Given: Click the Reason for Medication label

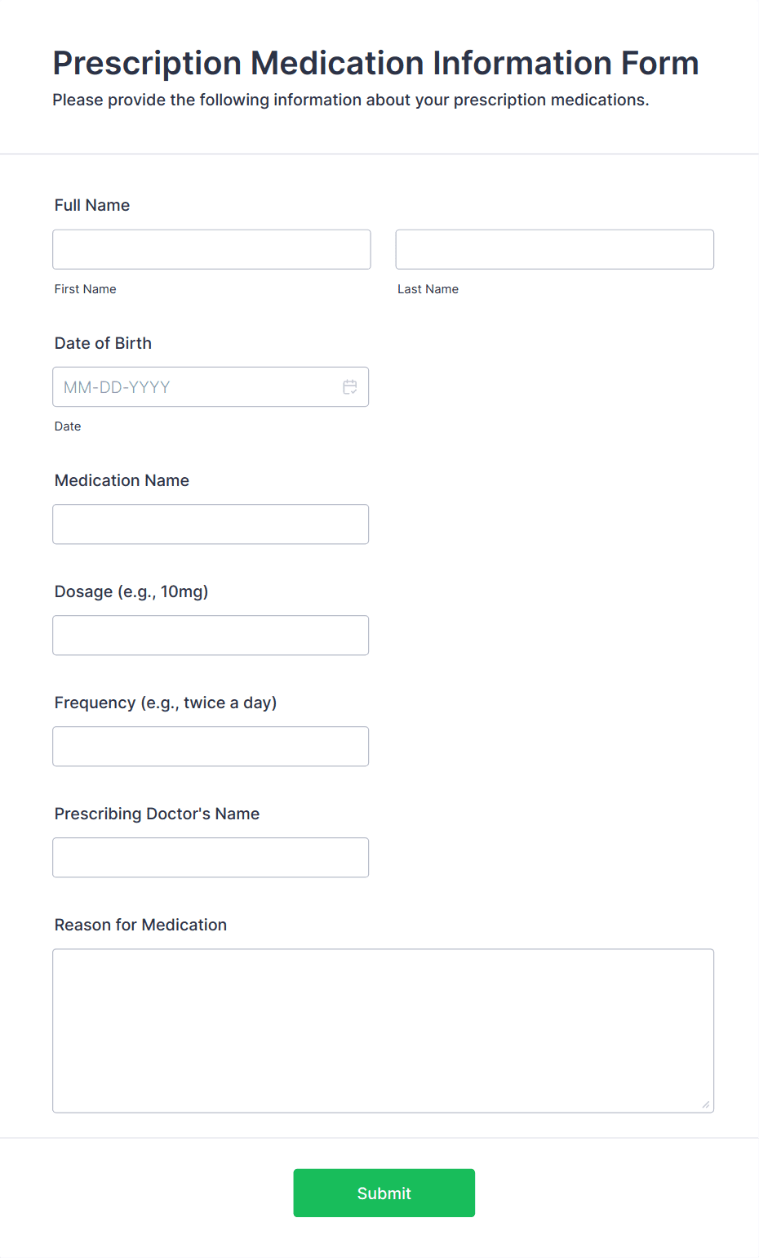Looking at the screenshot, I should [140, 925].
